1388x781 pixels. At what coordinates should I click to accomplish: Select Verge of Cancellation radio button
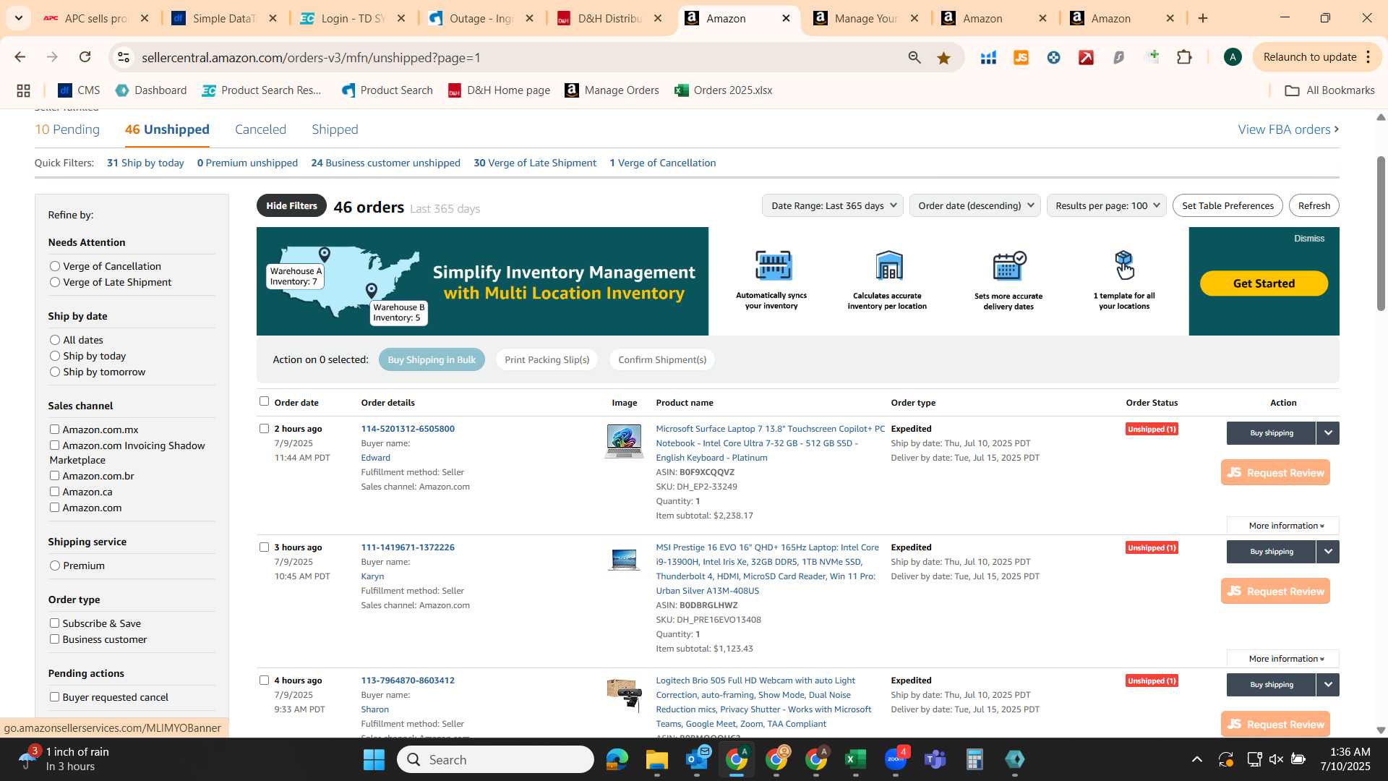pyautogui.click(x=54, y=266)
